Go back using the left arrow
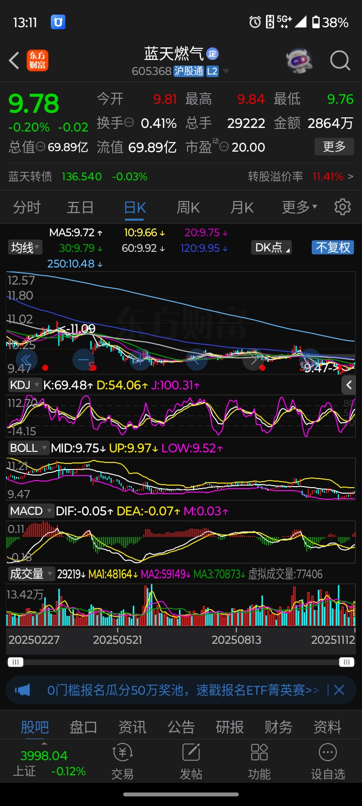Image resolution: width=362 pixels, height=806 pixels. click(x=14, y=61)
